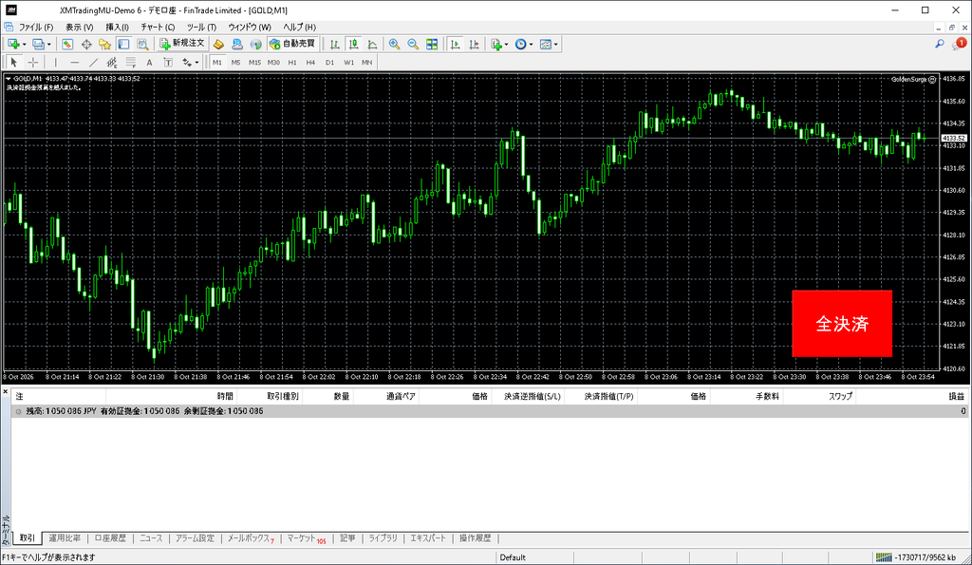972x565 pixels.
Task: Open the マーケット tab
Action: 307,538
